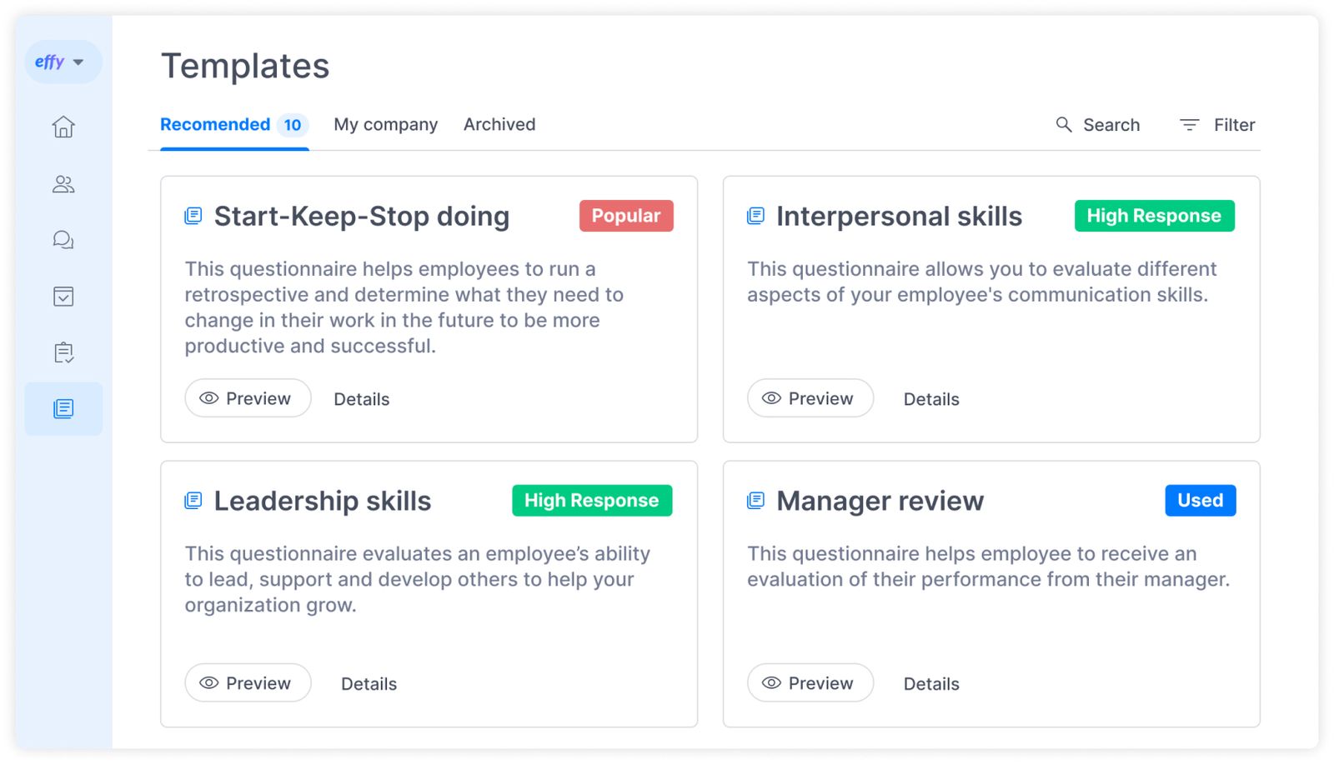Open the Home icon in sidebar
Image resolution: width=1334 pixels, height=764 pixels.
(63, 127)
